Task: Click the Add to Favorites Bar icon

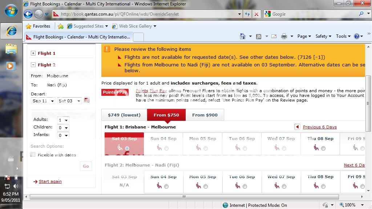Action: click(61, 26)
